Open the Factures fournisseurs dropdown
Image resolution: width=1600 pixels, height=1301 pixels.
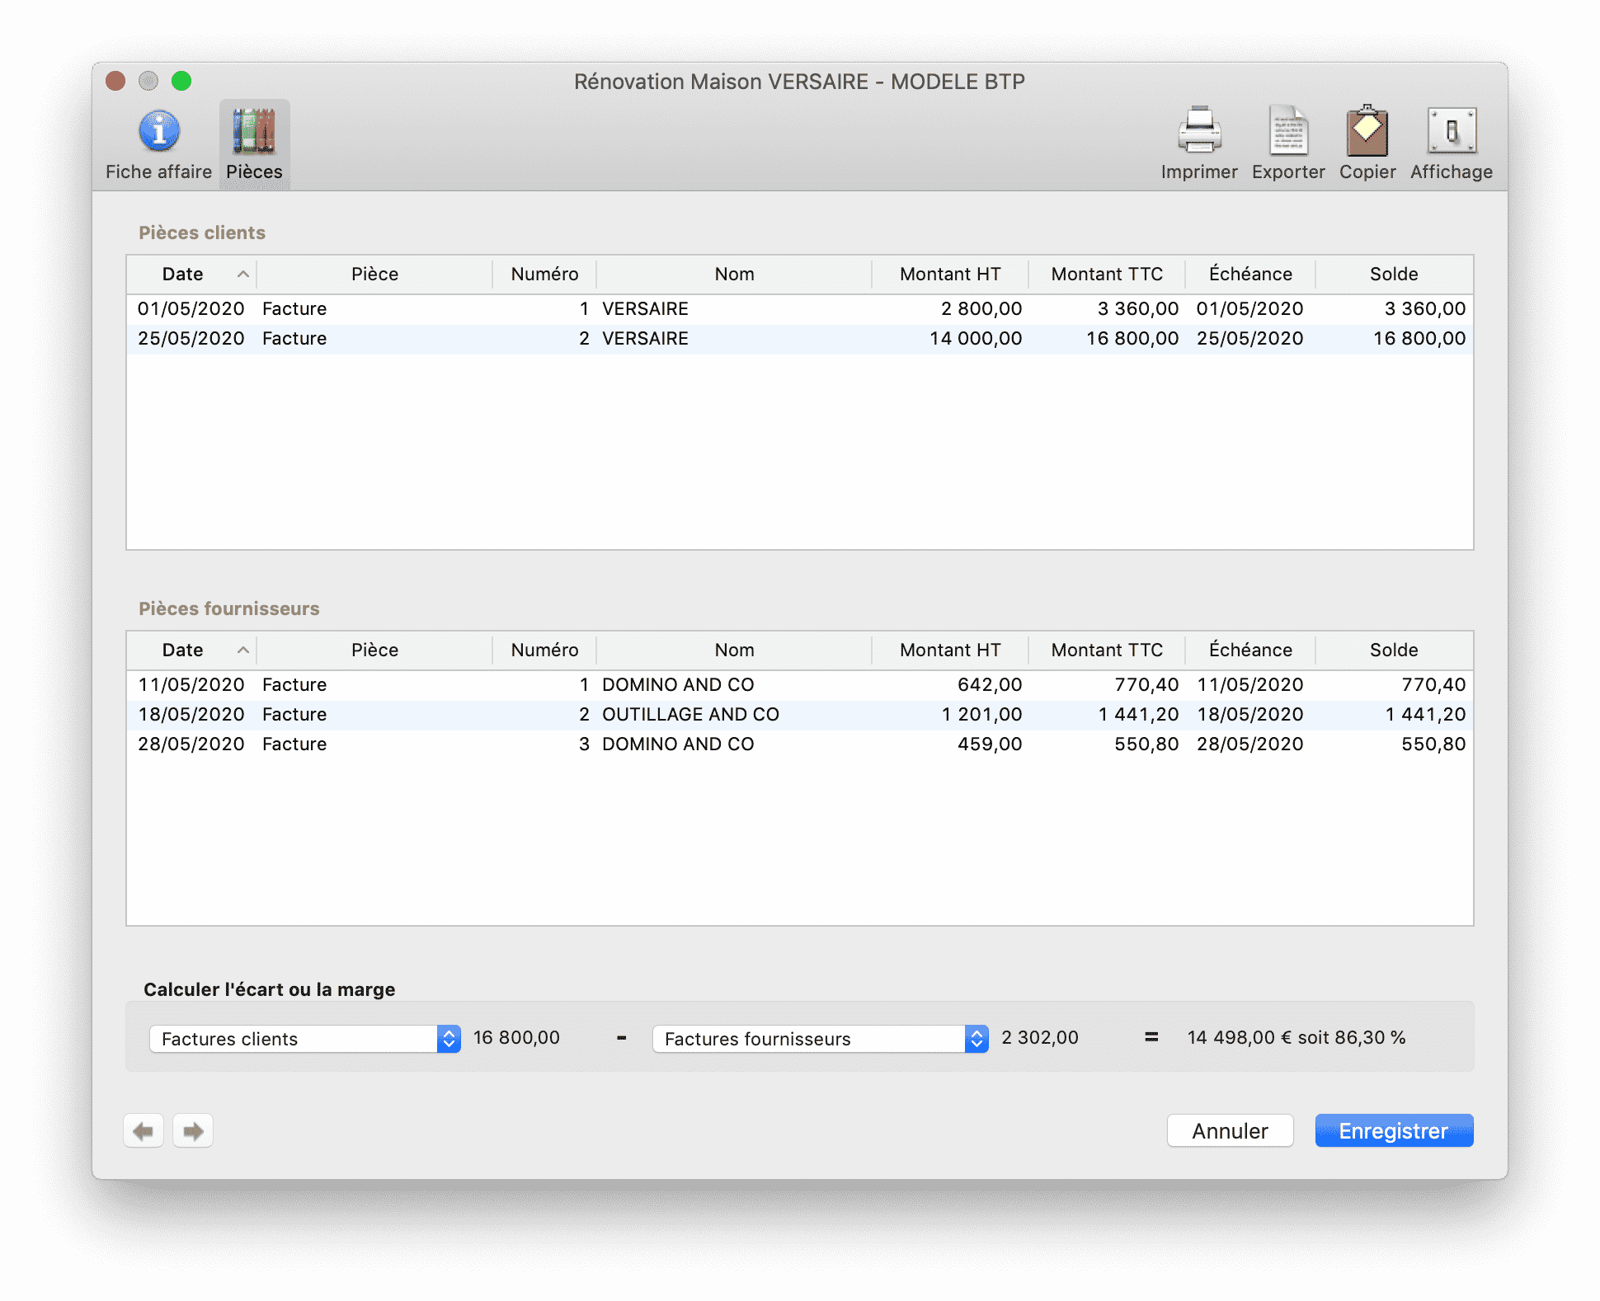pyautogui.click(x=820, y=1039)
